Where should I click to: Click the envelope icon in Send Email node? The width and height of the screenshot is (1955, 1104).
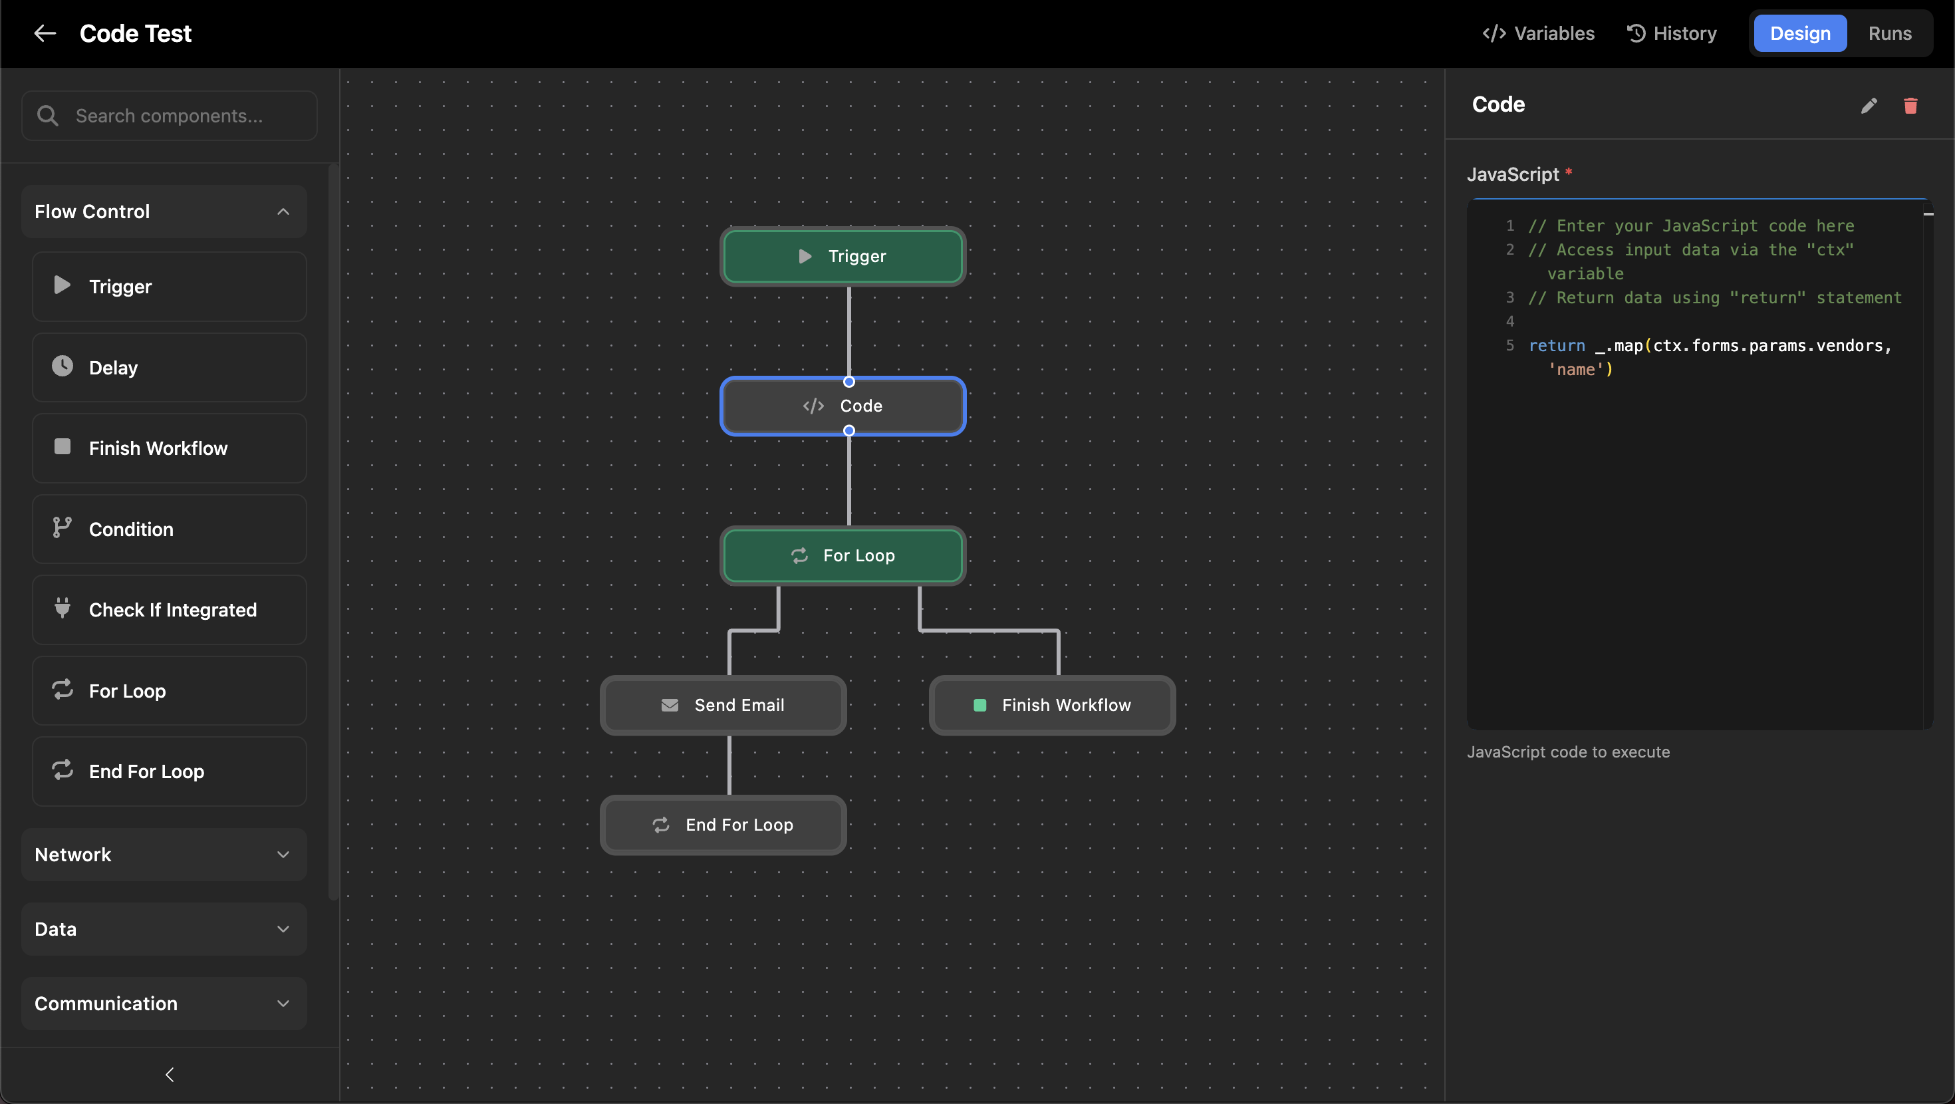(x=670, y=706)
